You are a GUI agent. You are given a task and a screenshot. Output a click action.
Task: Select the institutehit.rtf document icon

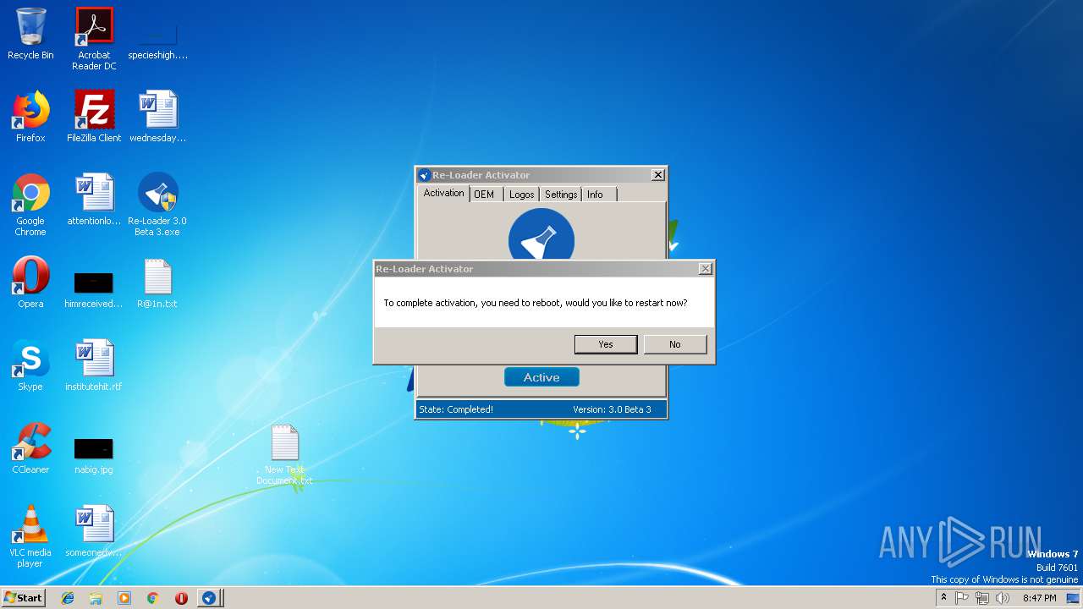[94, 365]
